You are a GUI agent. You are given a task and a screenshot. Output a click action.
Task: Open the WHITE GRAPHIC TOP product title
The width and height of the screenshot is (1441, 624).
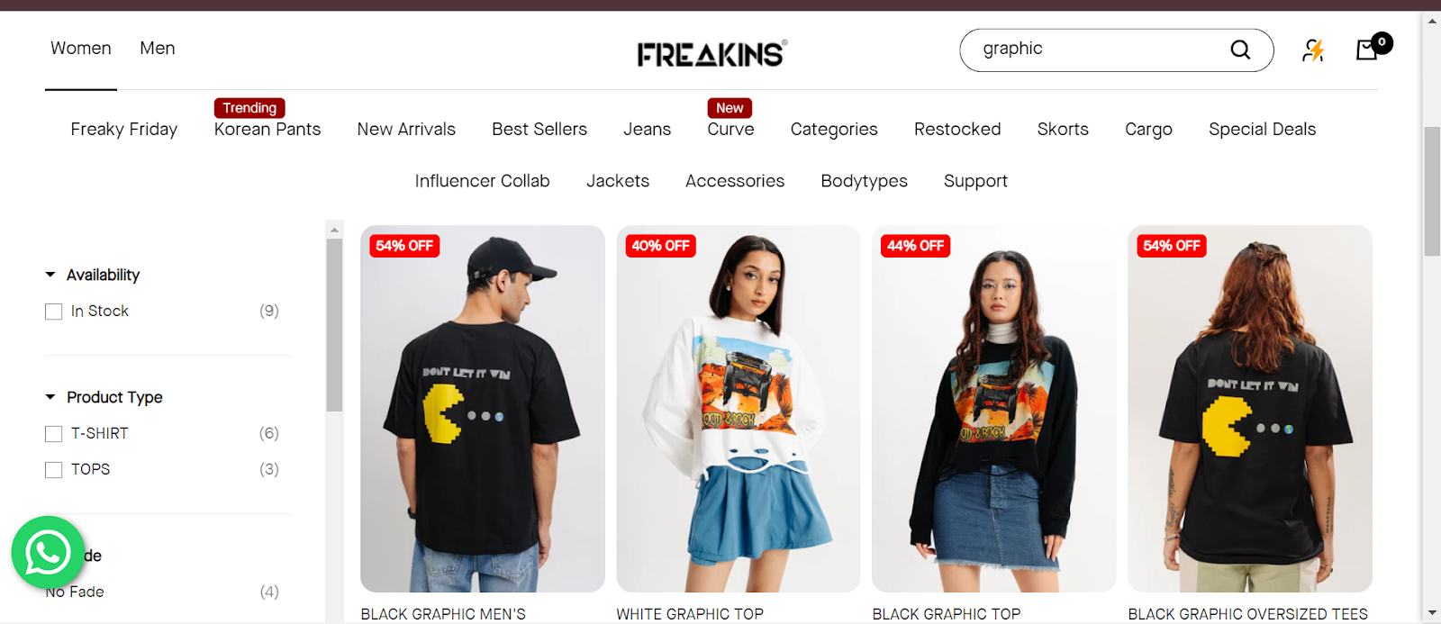(x=690, y=614)
